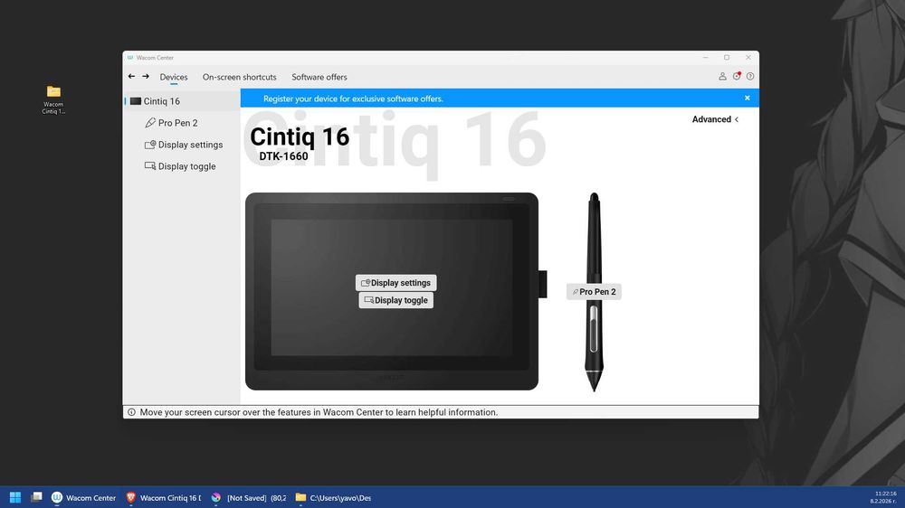905x508 pixels.
Task: Click the Register your device banner text
Action: click(x=353, y=99)
